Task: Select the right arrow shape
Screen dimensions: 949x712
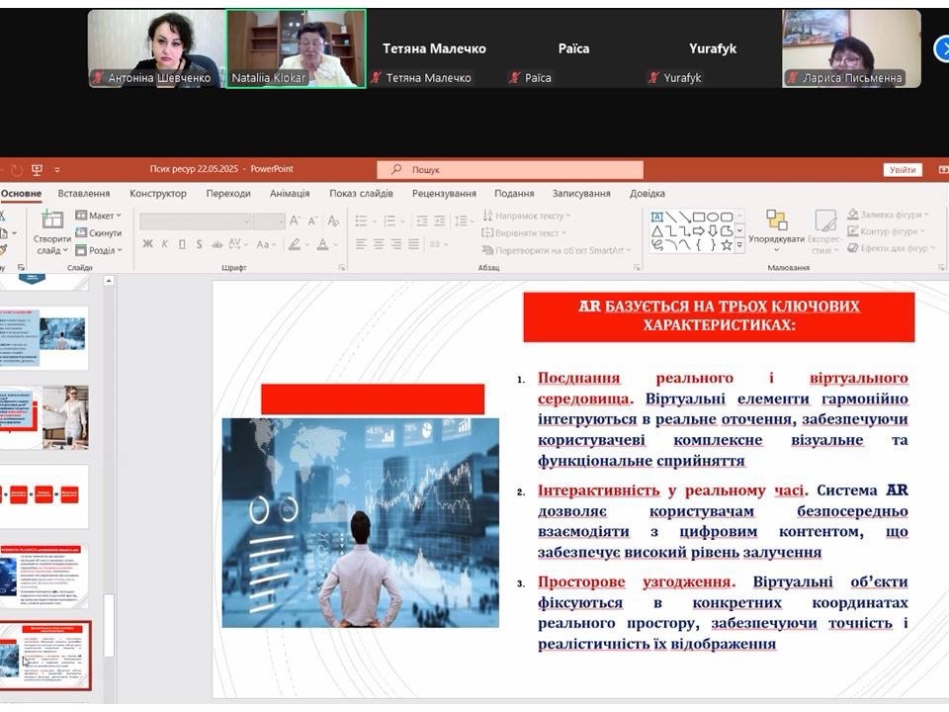Action: pos(699,230)
